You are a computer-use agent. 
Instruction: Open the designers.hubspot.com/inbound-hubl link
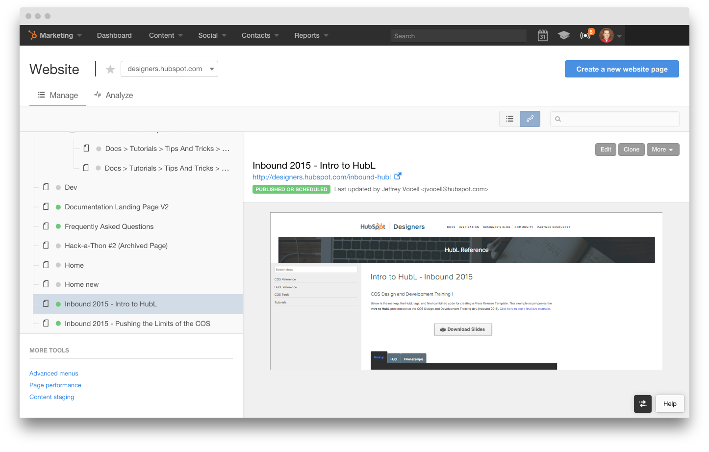coord(322,177)
